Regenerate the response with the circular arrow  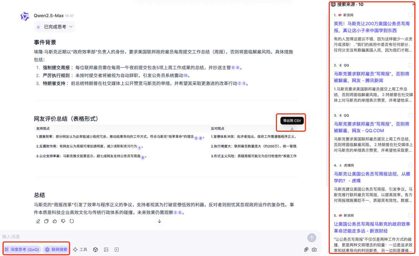pyautogui.click(x=72, y=221)
